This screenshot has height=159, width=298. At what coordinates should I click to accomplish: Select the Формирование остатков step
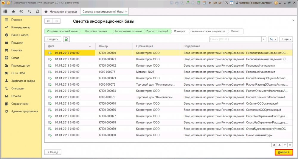tap(128, 31)
